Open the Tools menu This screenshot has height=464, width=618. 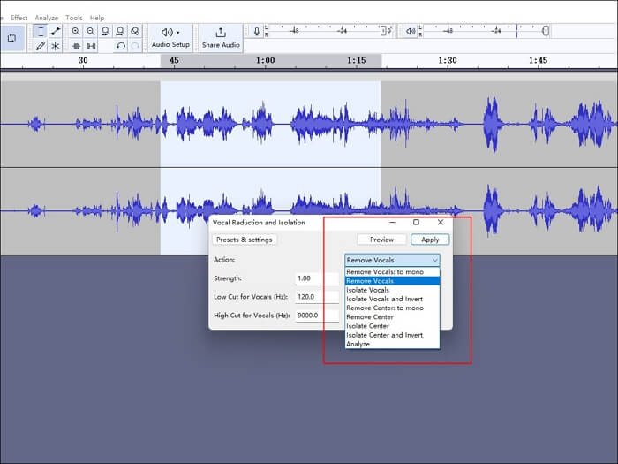click(74, 18)
